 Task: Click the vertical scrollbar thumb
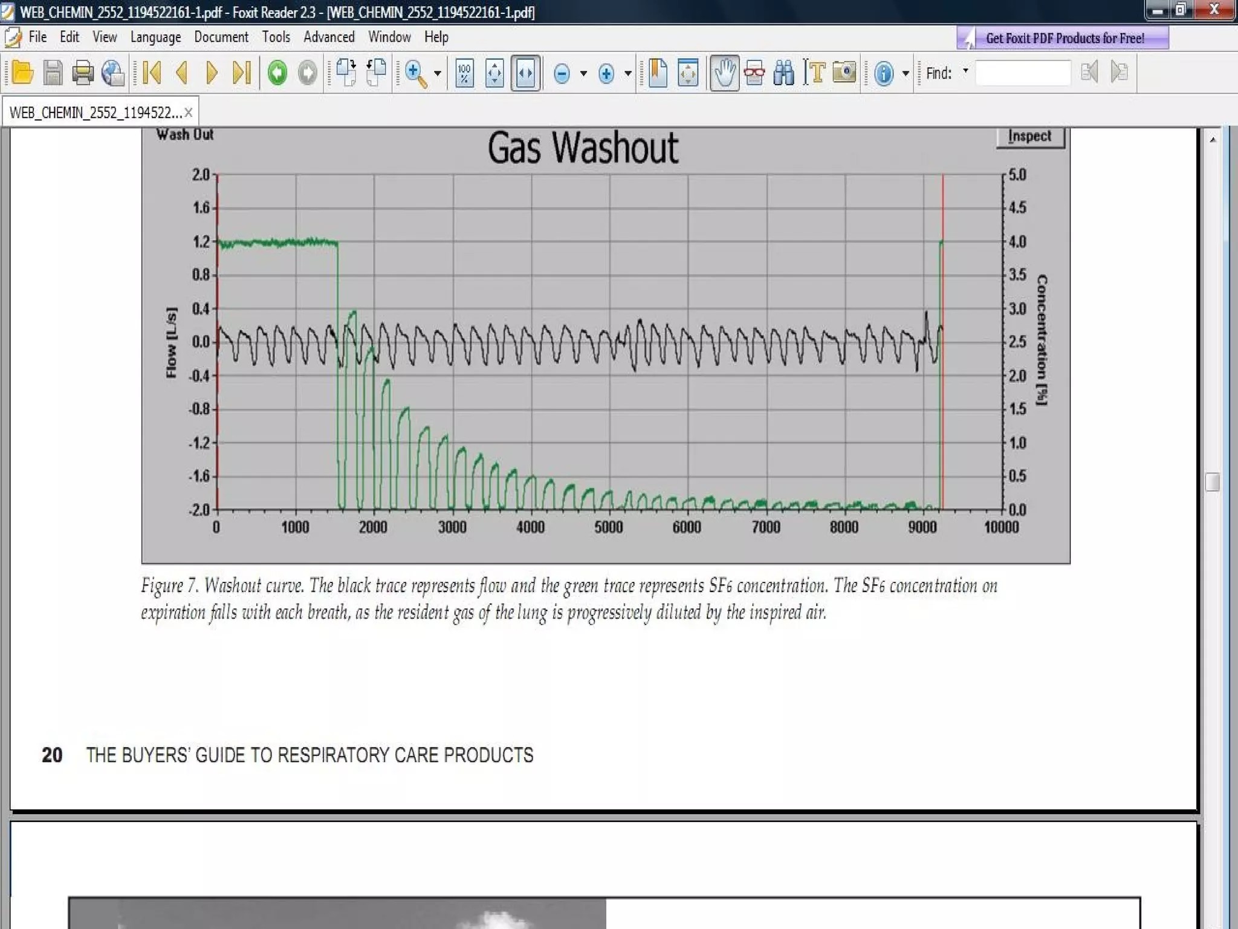1212,482
